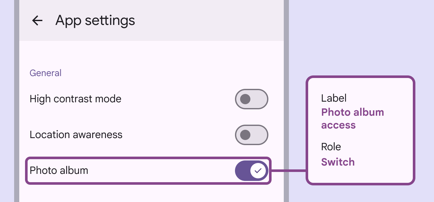Viewport: 434px width, 202px height.
Task: Click the gray thumb of Location awareness switch
Action: point(245,135)
